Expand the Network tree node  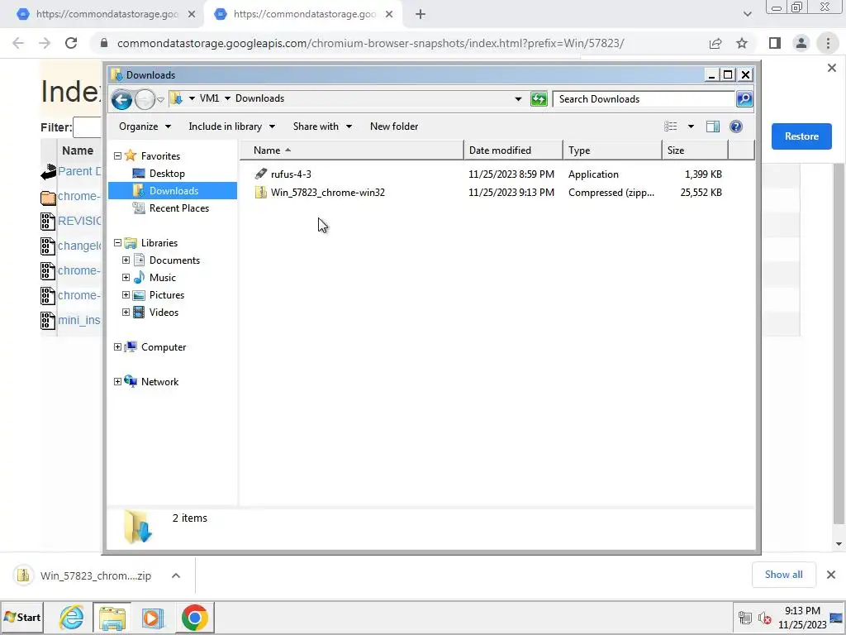point(117,382)
